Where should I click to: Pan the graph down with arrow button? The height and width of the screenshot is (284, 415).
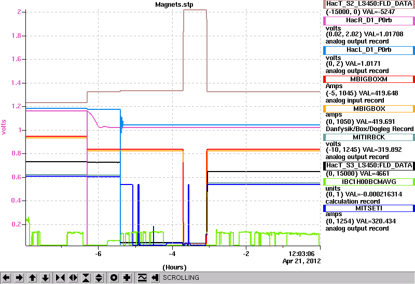coord(45,278)
